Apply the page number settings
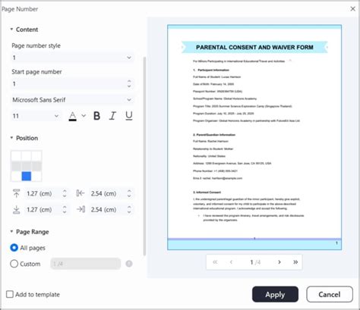This screenshot has width=360, height=310. pos(275,294)
